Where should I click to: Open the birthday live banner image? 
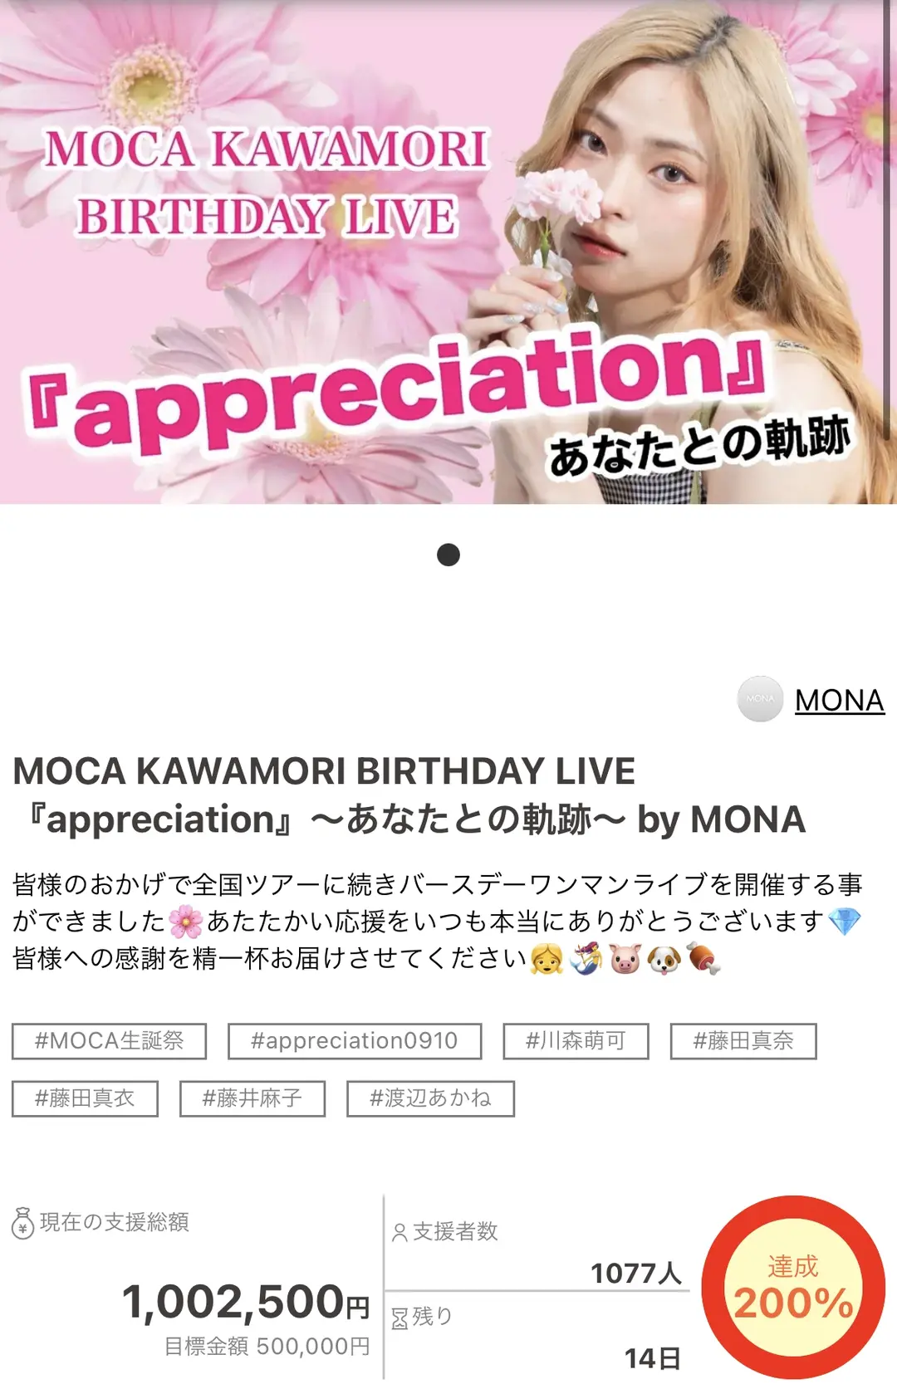click(x=448, y=252)
